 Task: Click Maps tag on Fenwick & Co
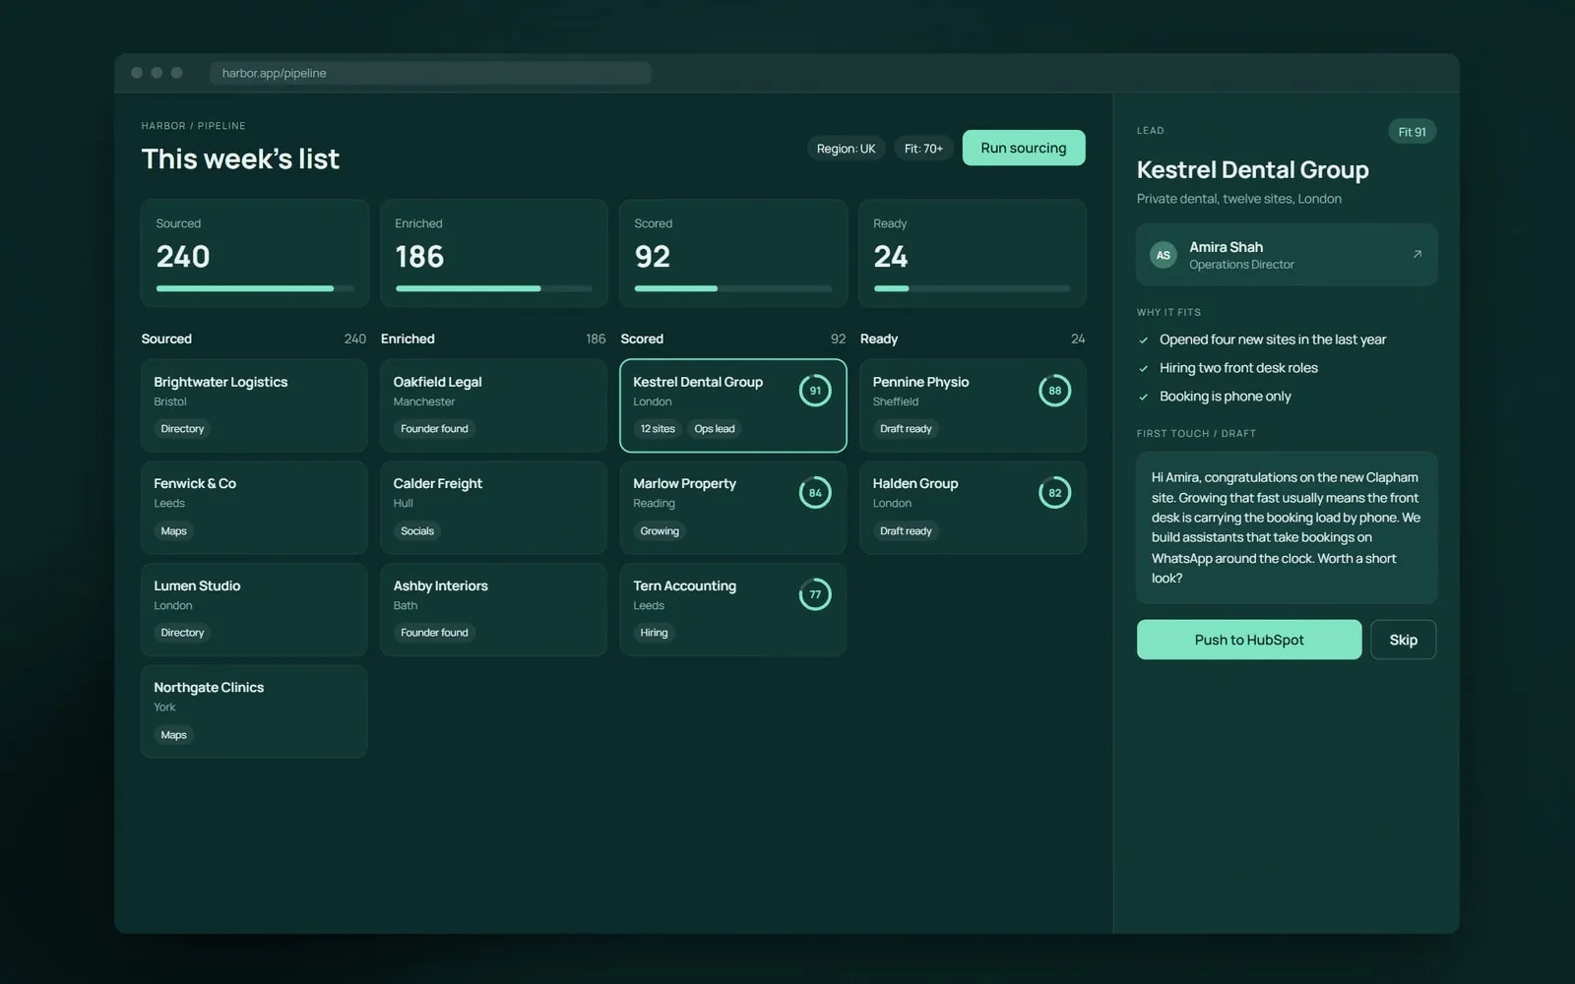click(173, 531)
